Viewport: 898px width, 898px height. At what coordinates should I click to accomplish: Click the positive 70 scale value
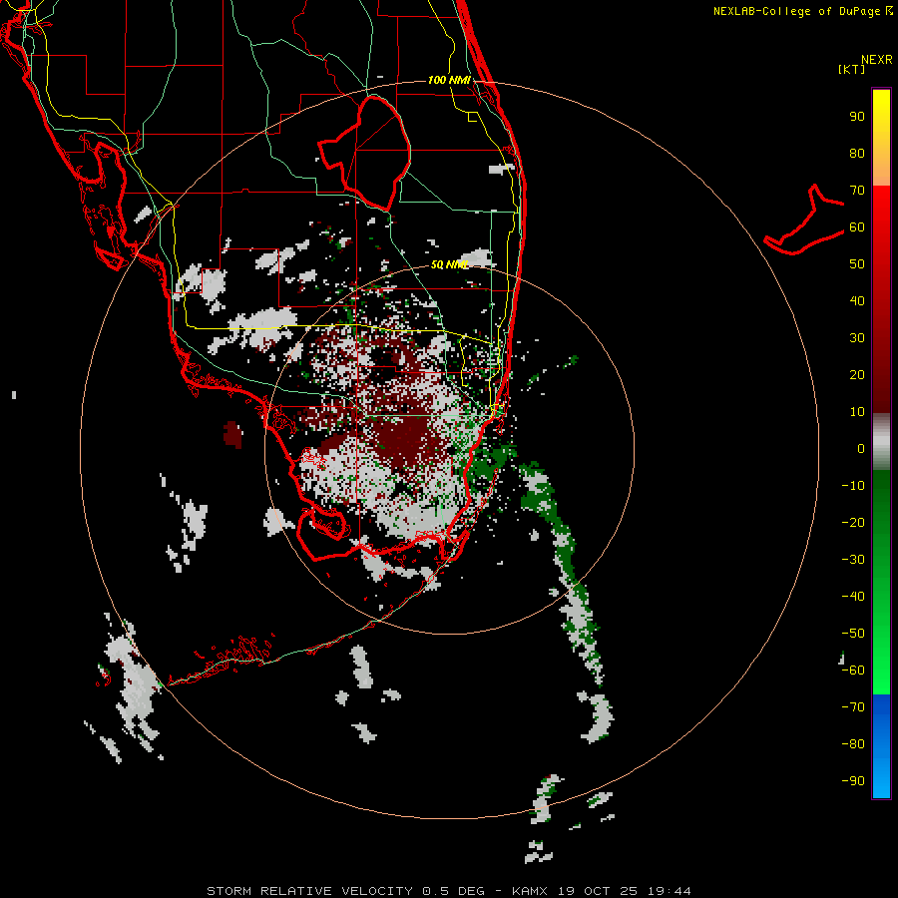point(857,191)
